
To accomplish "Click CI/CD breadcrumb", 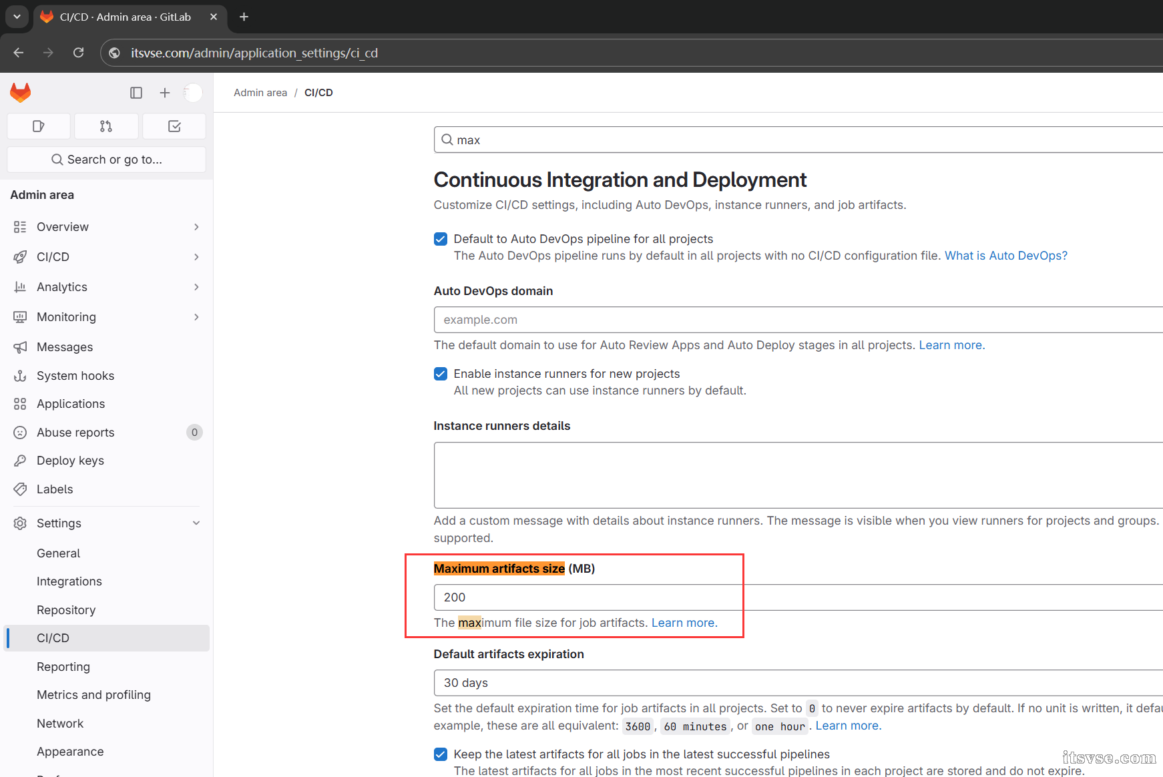I will coord(318,93).
